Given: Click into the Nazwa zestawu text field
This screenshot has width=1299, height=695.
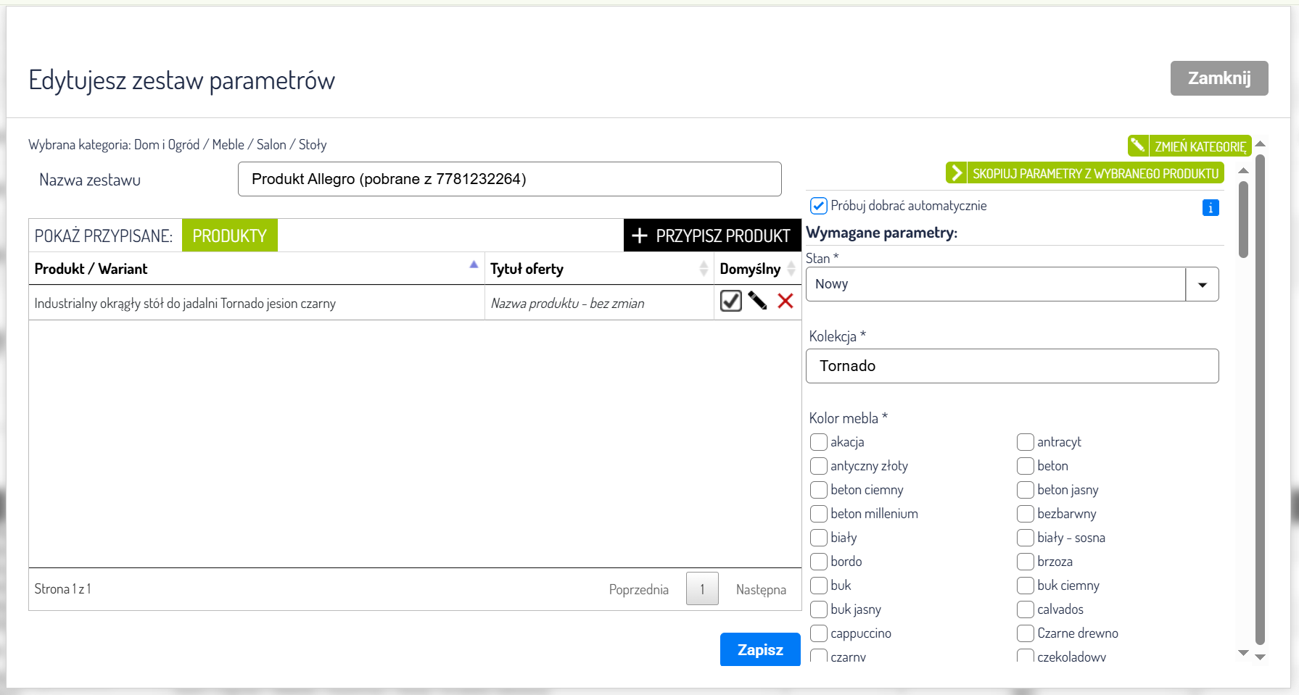Looking at the screenshot, I should pyautogui.click(x=509, y=179).
